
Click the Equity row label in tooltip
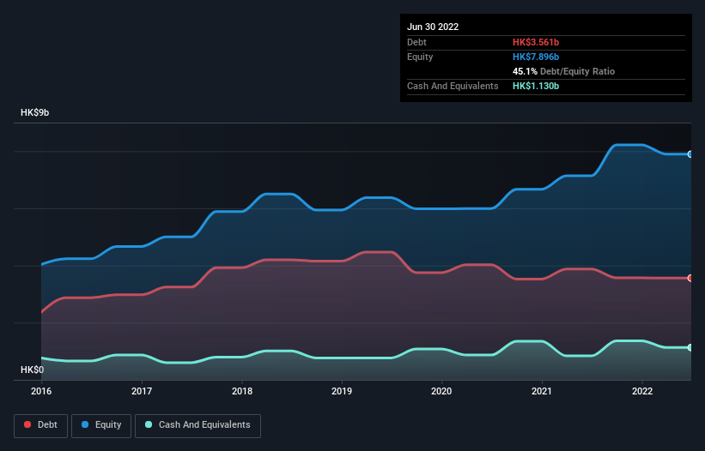420,57
